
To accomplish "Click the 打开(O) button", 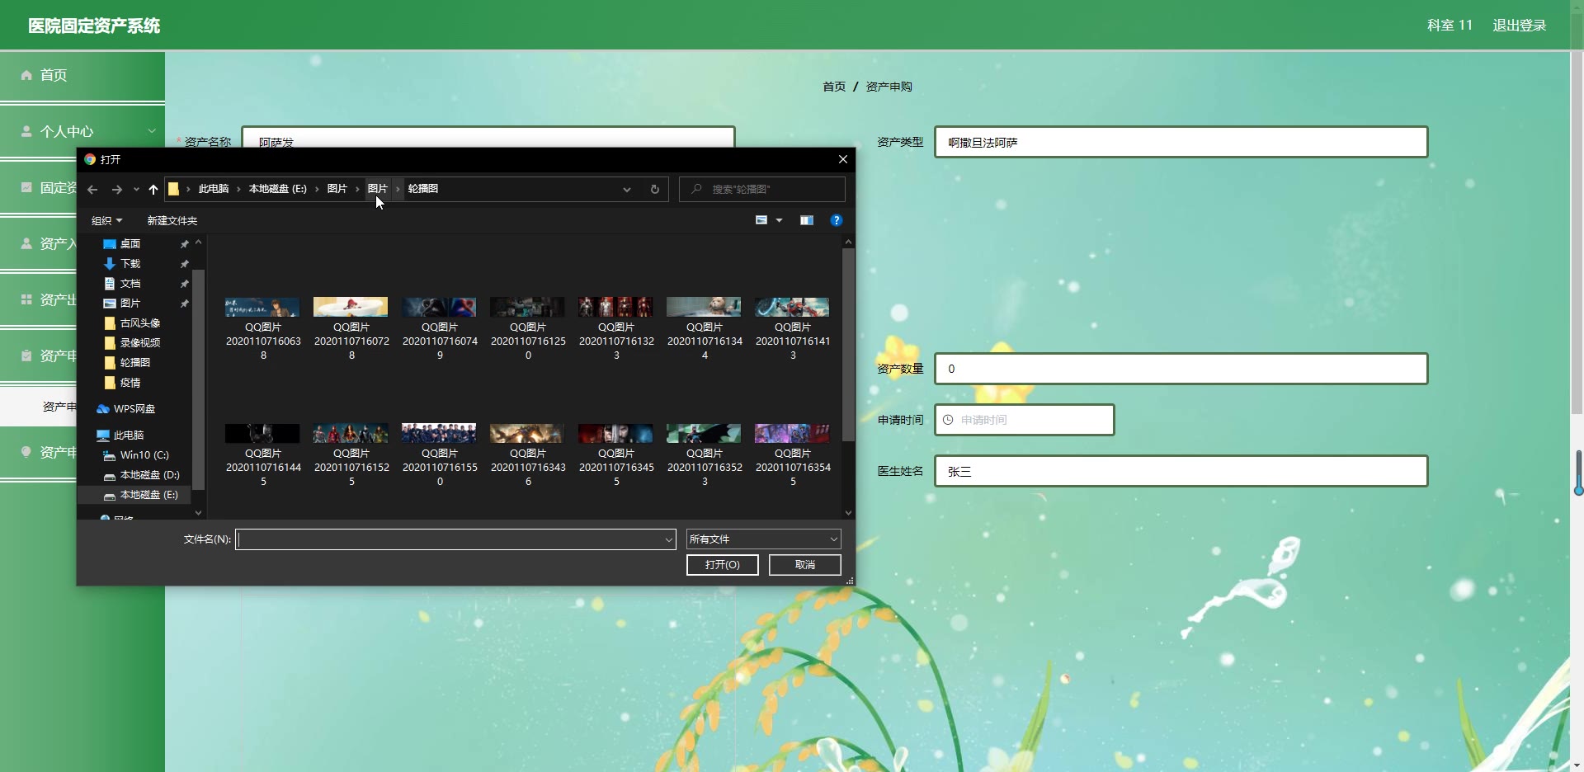I will 722,565.
